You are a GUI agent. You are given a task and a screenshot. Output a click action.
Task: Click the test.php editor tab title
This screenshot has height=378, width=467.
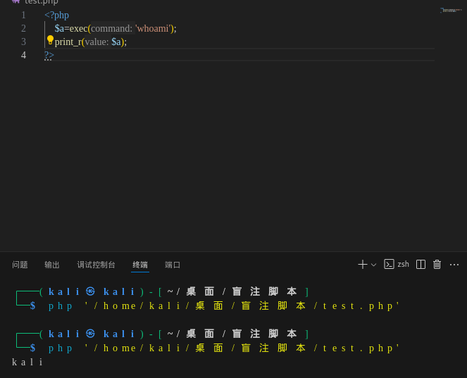point(41,2)
